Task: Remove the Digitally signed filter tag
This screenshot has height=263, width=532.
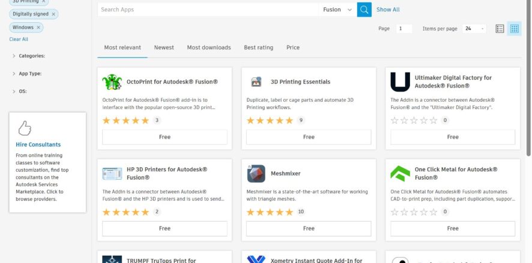Action: coord(53,14)
